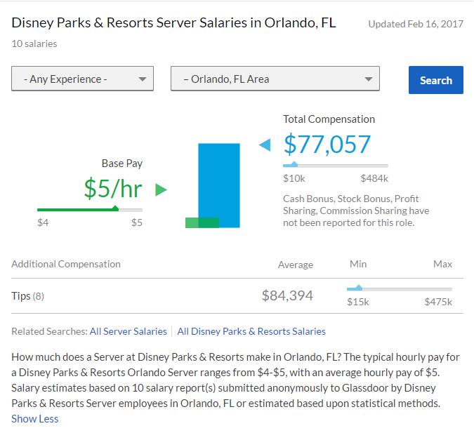Open the Any Experience dropdown
Viewport: 474px width, 433px height.
[x=82, y=79]
